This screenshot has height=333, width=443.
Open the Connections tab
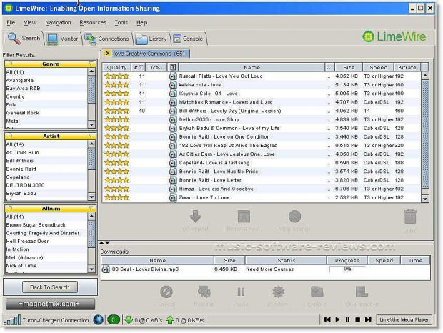[106, 39]
